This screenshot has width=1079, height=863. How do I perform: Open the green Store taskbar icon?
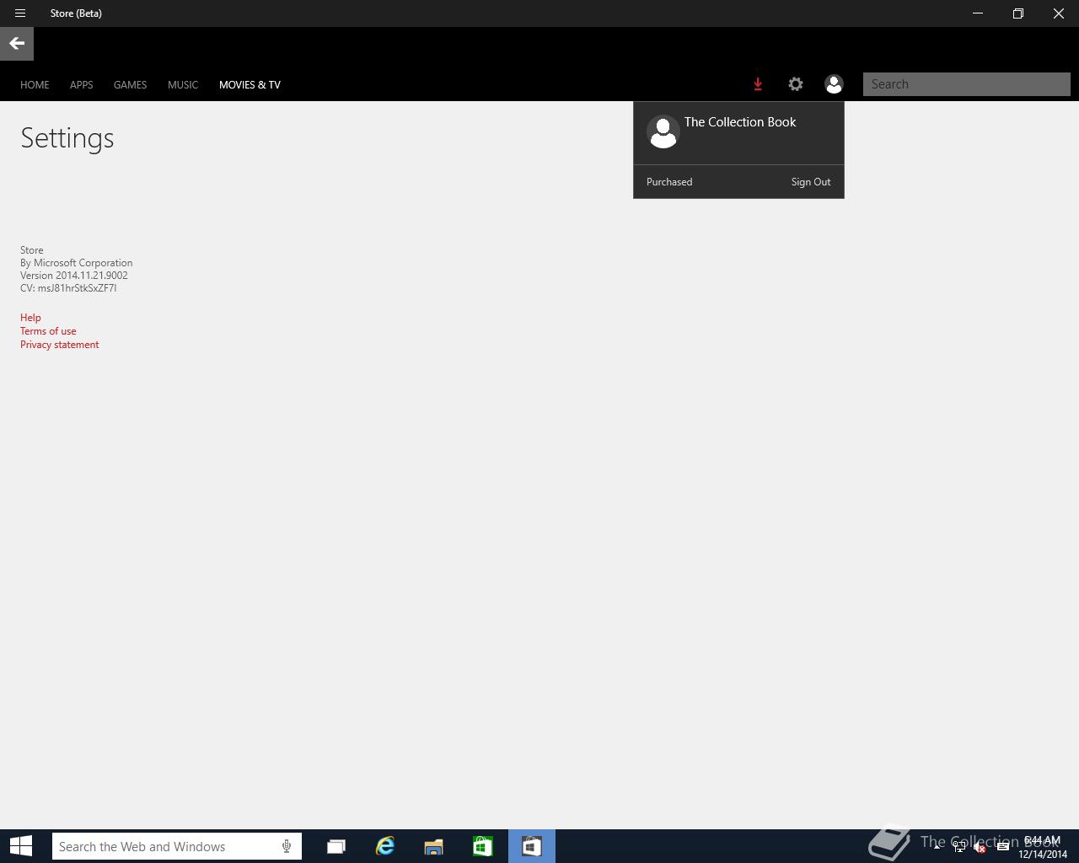482,846
